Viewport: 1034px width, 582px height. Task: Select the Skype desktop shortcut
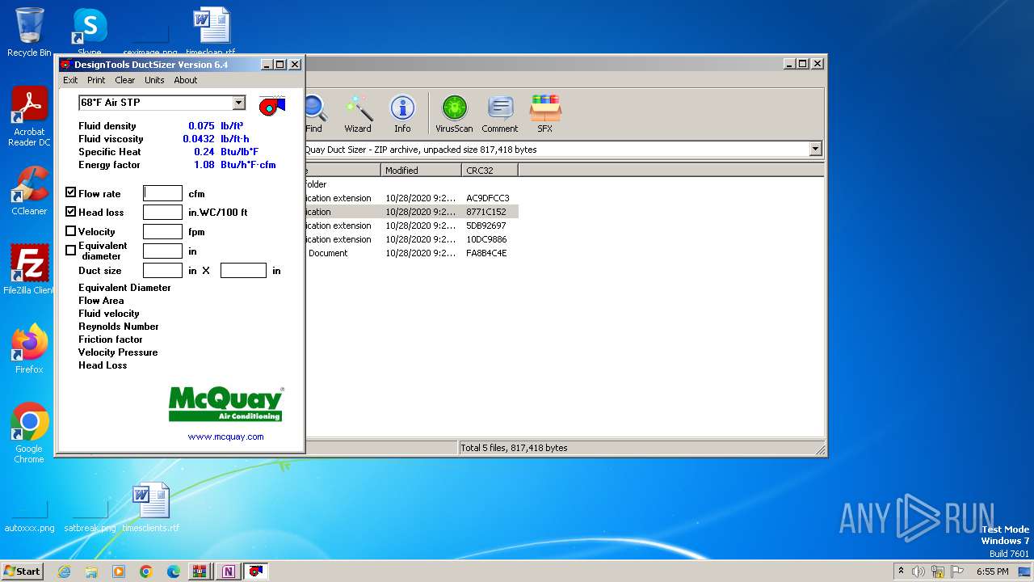coord(90,31)
